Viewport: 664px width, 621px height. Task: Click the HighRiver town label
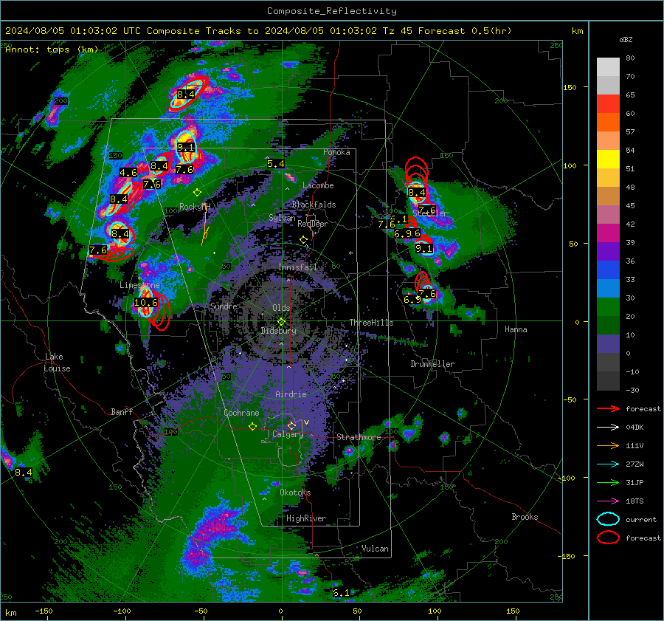point(306,518)
